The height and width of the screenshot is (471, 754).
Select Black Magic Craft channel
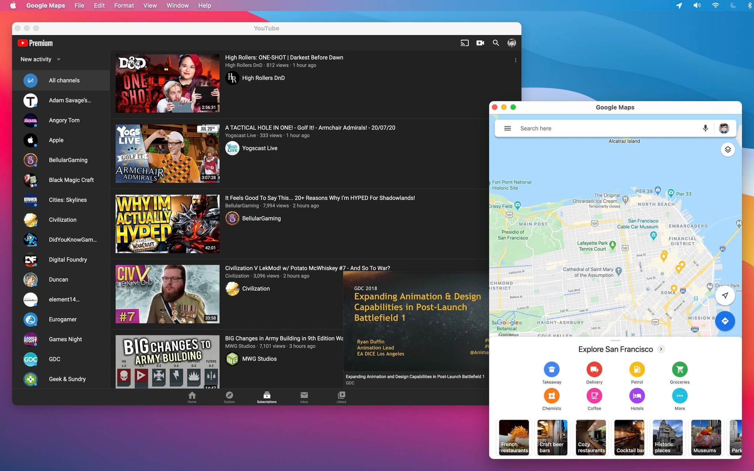coord(61,180)
